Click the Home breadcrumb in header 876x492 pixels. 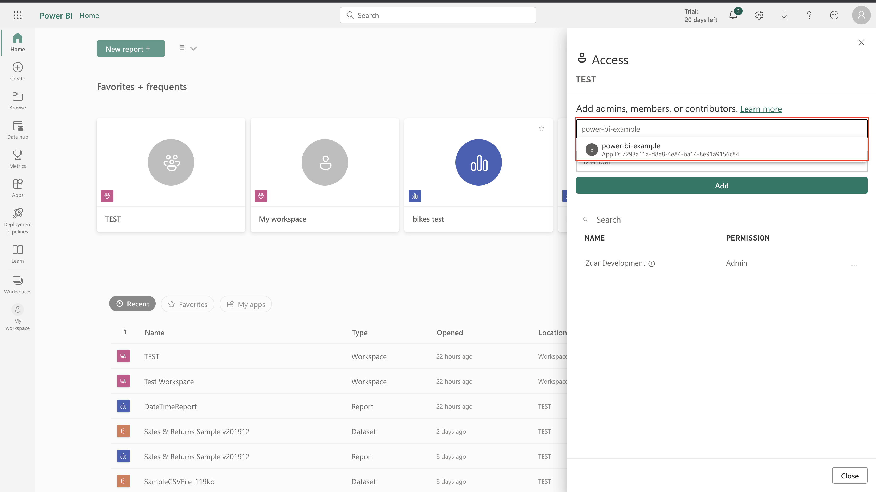point(89,16)
